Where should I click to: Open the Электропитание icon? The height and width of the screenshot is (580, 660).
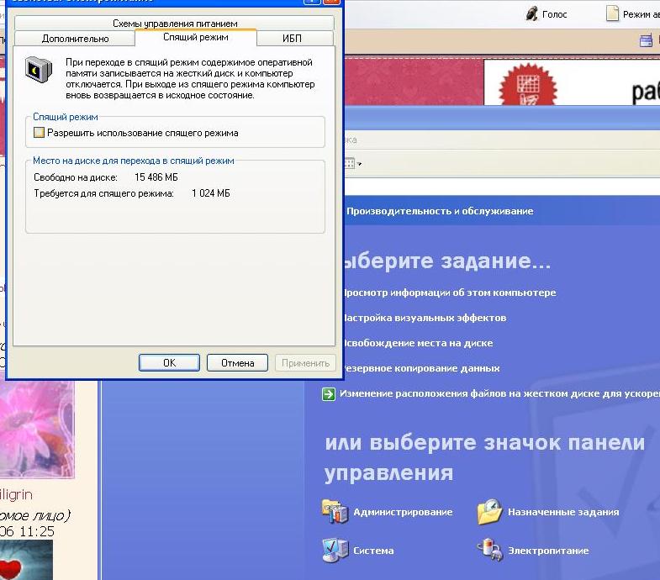click(x=490, y=550)
